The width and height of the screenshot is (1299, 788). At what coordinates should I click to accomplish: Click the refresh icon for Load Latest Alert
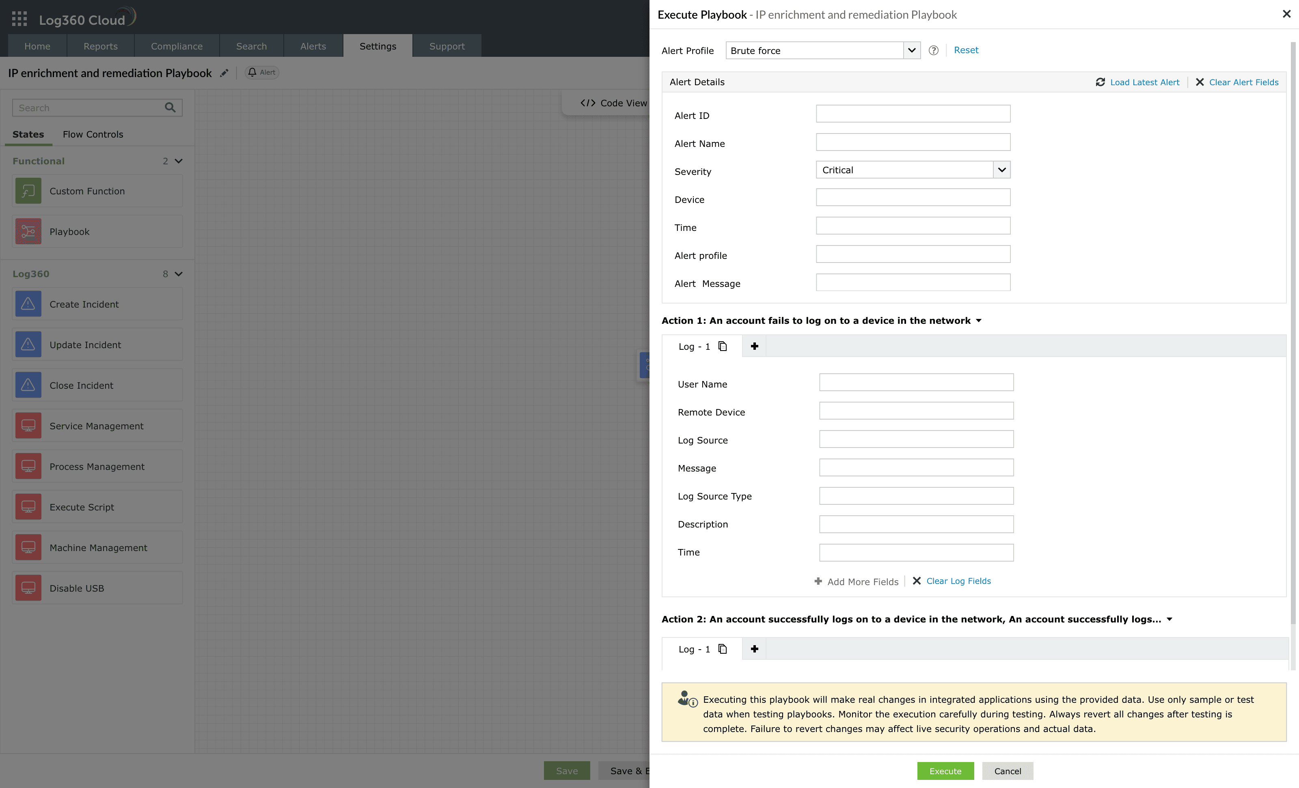1100,82
